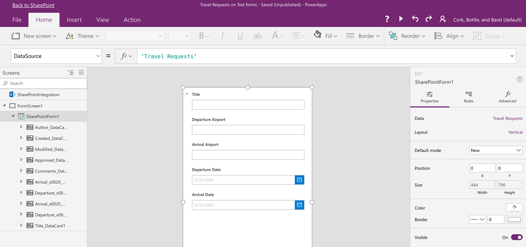Select Title_DataCard1 card icon
Image resolution: width=526 pixels, height=247 pixels.
tap(29, 225)
